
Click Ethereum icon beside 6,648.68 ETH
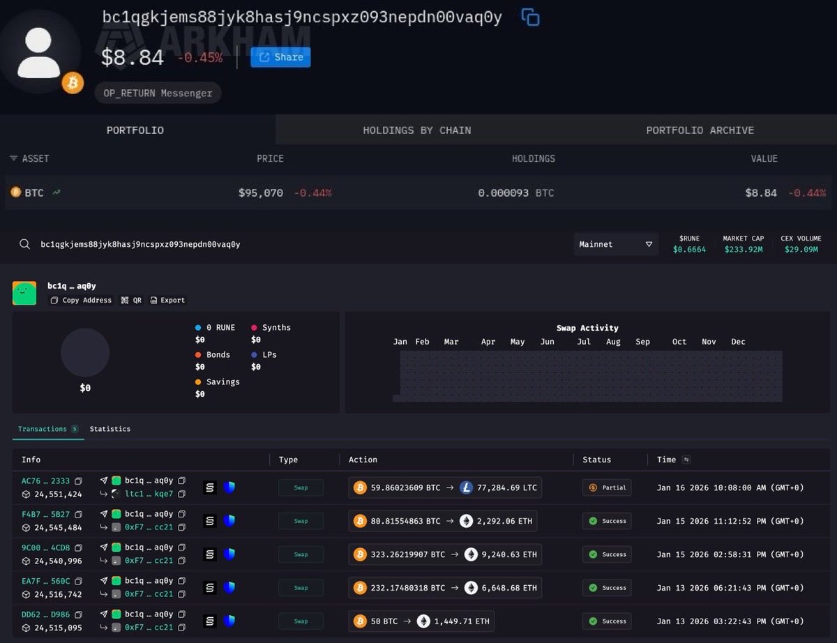point(471,588)
